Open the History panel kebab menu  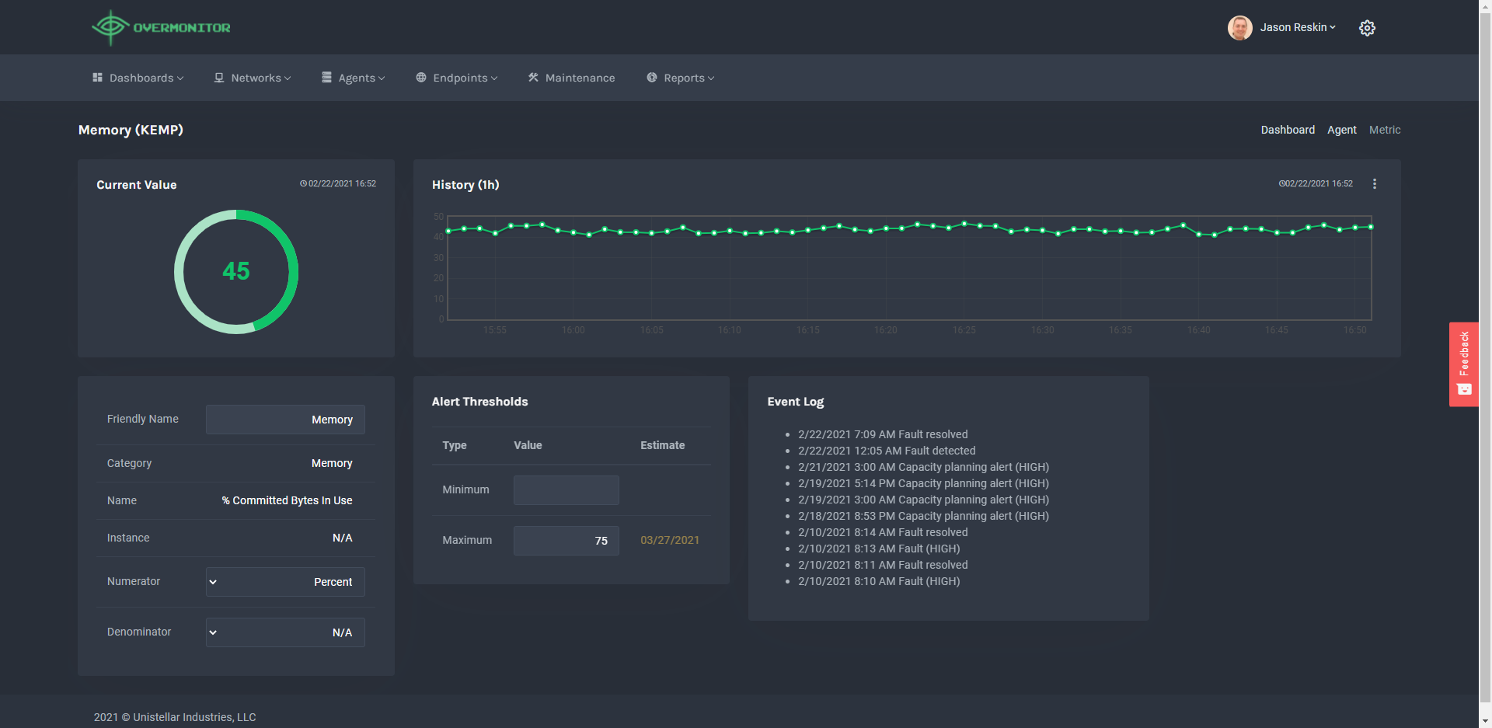[1375, 183]
